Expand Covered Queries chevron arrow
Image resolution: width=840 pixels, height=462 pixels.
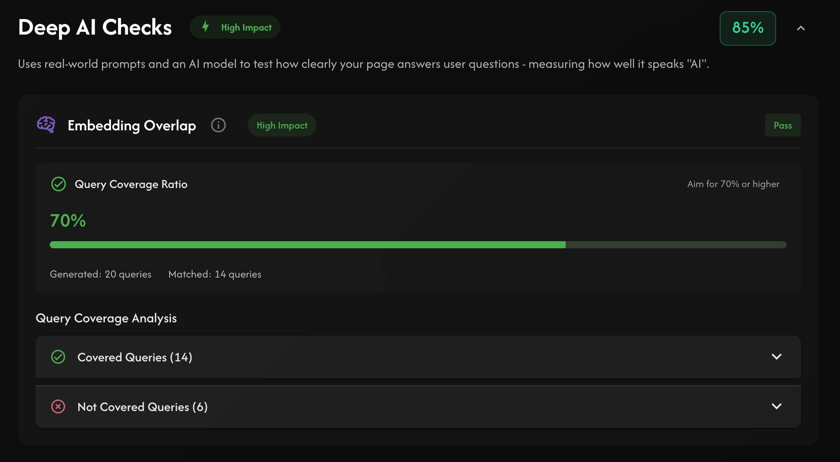point(777,356)
